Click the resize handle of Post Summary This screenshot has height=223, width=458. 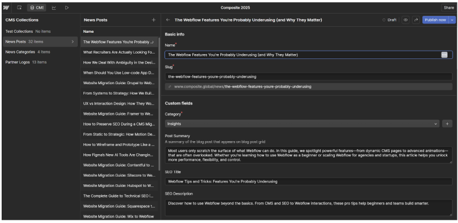coord(451,162)
